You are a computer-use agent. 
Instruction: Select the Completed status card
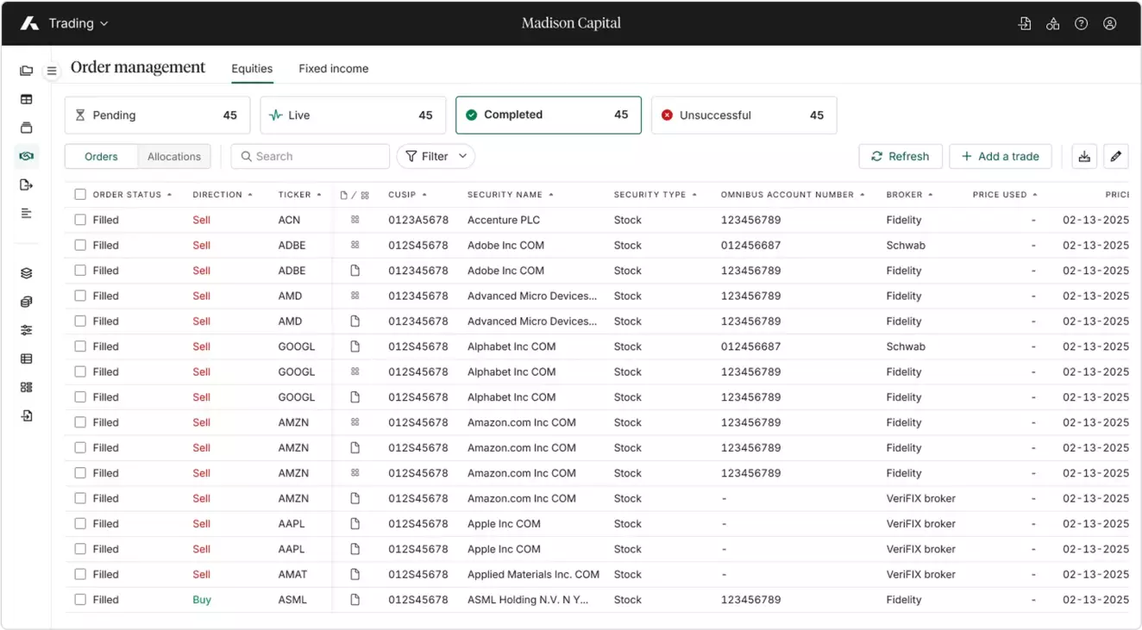549,115
